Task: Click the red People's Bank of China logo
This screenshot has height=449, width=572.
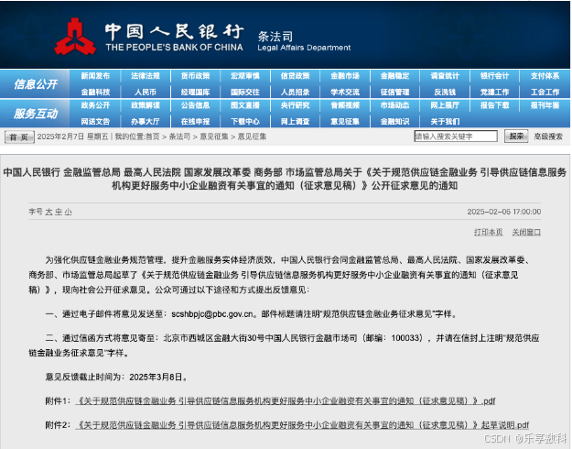Action: coord(75,37)
